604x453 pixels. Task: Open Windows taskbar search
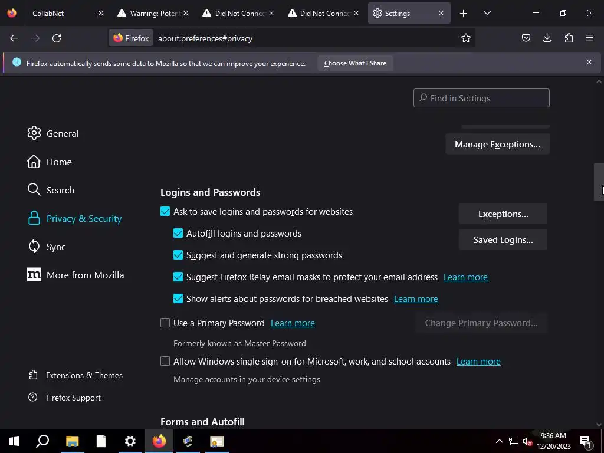(42, 441)
